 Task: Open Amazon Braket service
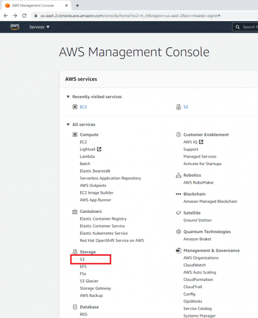197,239
